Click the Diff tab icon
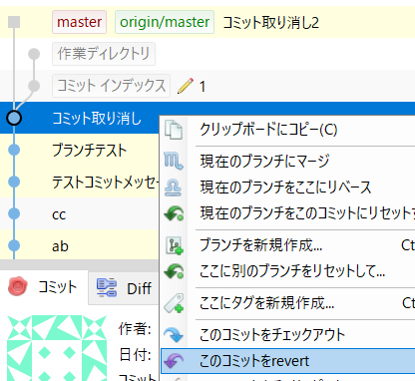 pyautogui.click(x=107, y=287)
